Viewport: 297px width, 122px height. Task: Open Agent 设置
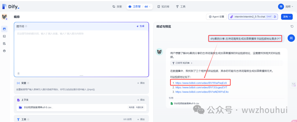(216, 17)
